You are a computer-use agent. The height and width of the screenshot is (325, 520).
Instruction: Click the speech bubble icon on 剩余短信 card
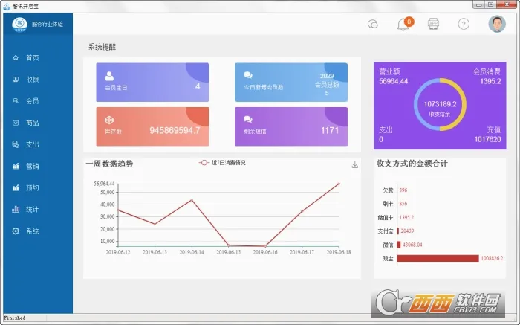pos(247,119)
